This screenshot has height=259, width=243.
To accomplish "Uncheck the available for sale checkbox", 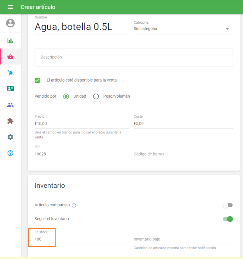I will point(37,80).
